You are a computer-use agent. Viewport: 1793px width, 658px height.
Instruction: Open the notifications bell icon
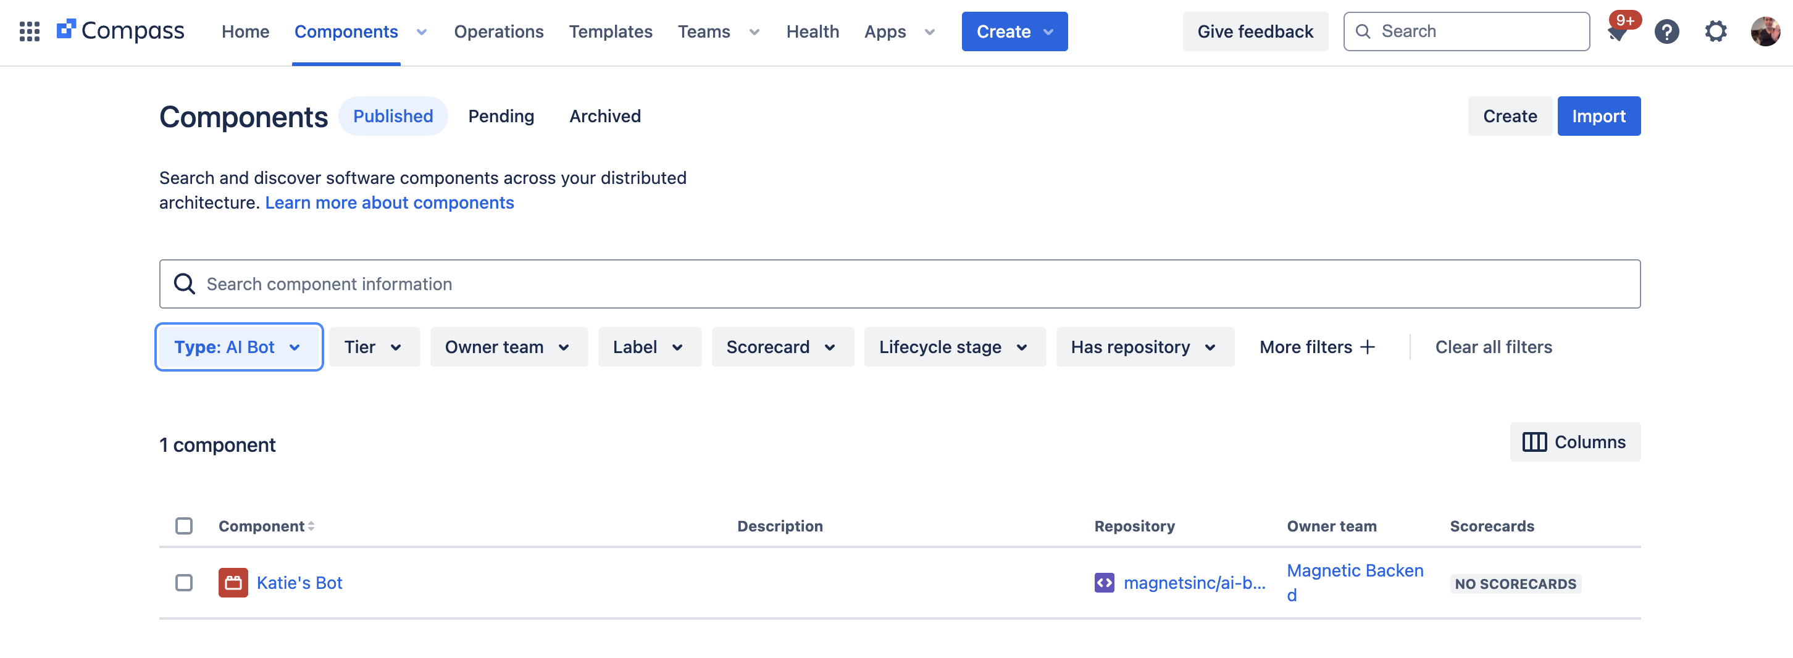tap(1619, 31)
